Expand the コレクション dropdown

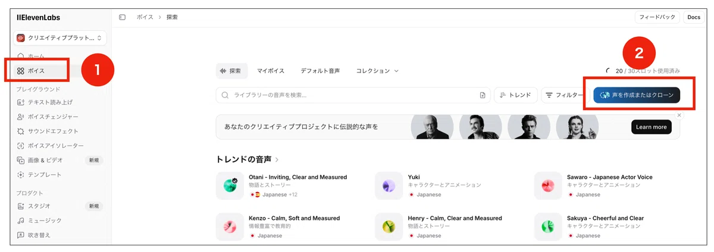point(377,71)
